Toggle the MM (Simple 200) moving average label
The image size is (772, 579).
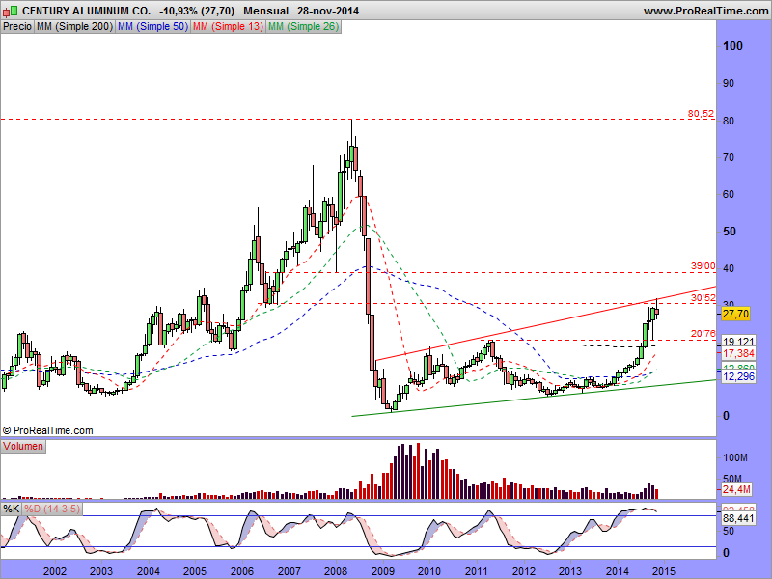click(x=73, y=27)
